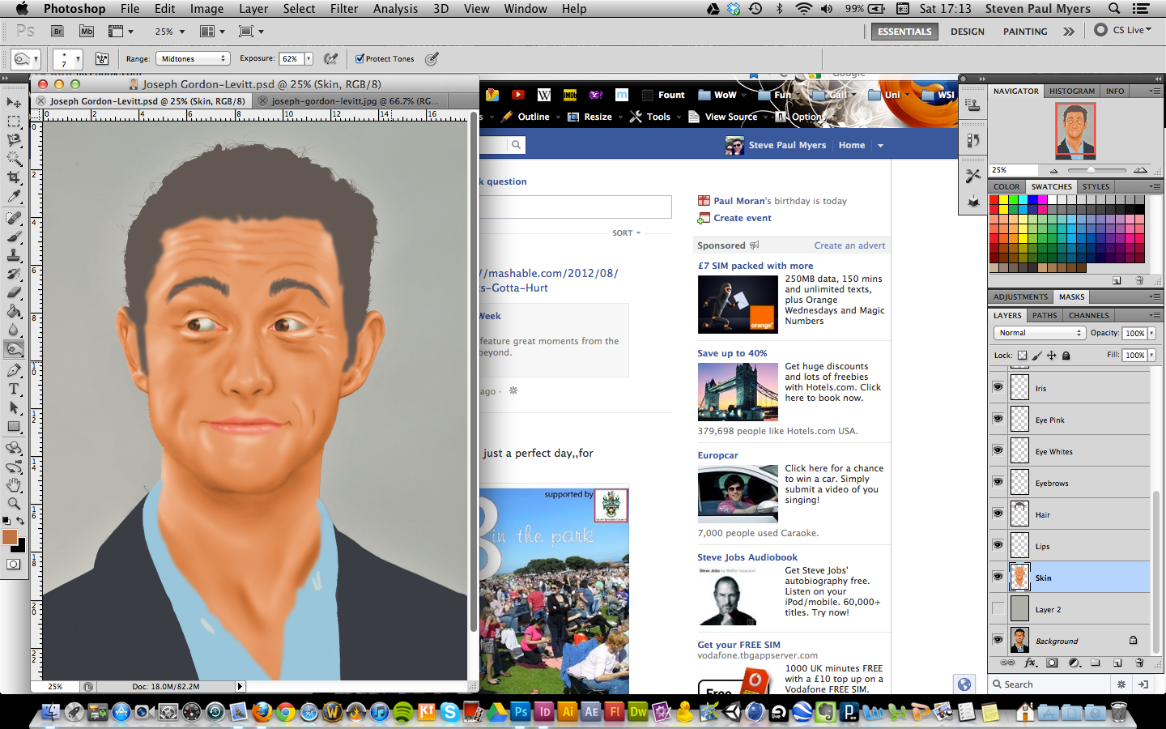Hide the Background layer
The image size is (1166, 729).
[x=998, y=640]
